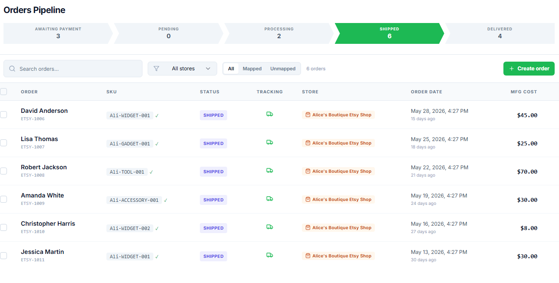Open David Anderson's order ETSY-1006
The image size is (559, 283).
tap(44, 114)
